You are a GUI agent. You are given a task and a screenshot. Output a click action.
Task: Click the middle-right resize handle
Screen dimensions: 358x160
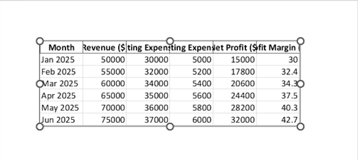[300, 84]
